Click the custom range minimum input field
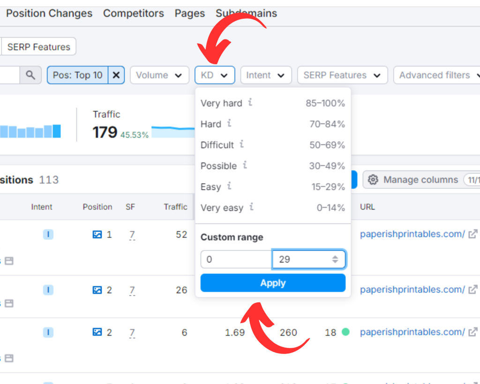This screenshot has width=480, height=384. click(x=236, y=259)
